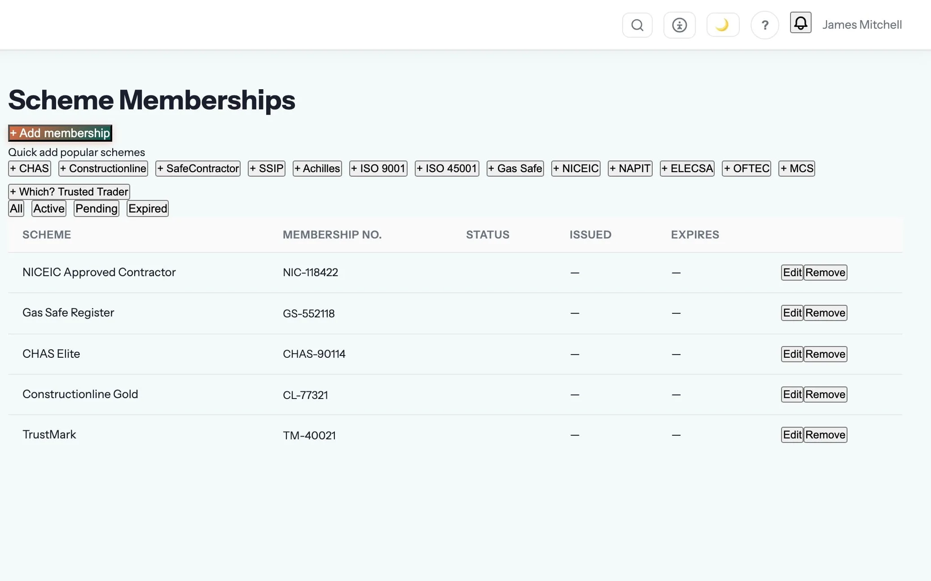
Task: Select the All filter tab
Action: pyautogui.click(x=16, y=208)
